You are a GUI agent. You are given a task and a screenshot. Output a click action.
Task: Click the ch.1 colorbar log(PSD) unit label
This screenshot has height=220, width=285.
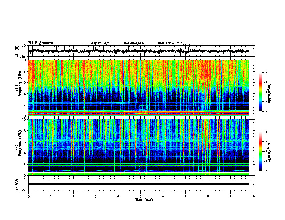(x=270, y=93)
